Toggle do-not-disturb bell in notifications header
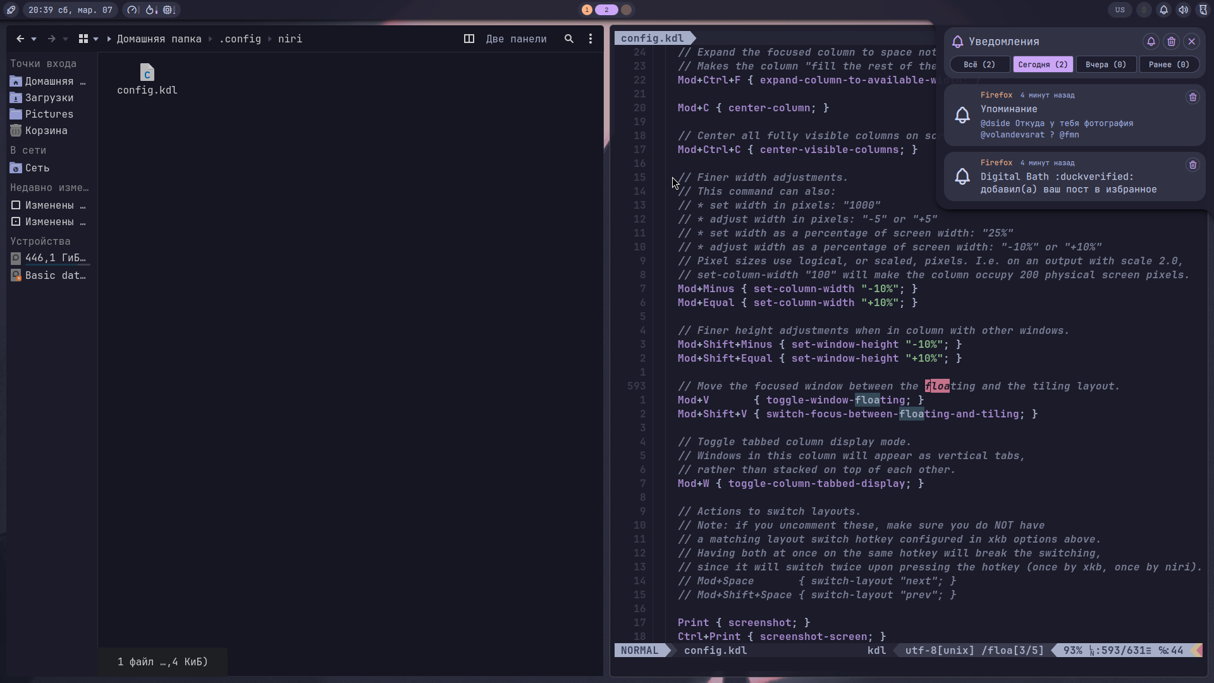The image size is (1214, 683). point(1151,42)
